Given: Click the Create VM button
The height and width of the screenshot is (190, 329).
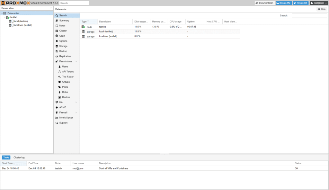Looking at the screenshot, I should coord(284,3).
